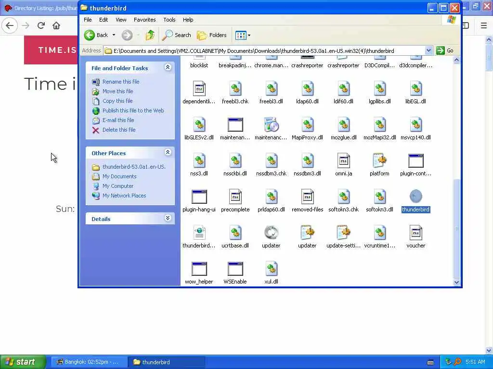Open the Back history dropdown arrow

pos(114,35)
